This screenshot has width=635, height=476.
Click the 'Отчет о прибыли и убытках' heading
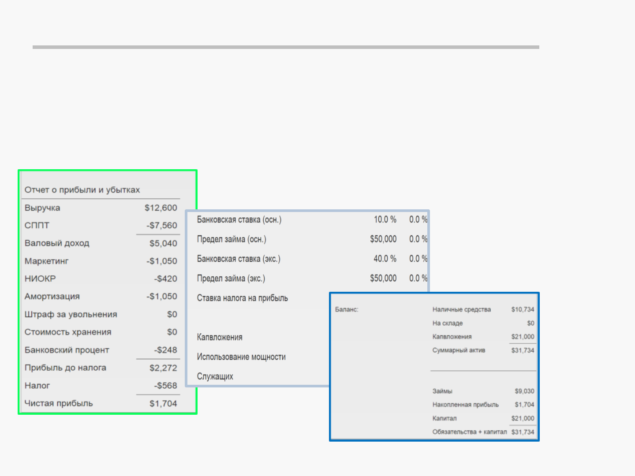82,190
